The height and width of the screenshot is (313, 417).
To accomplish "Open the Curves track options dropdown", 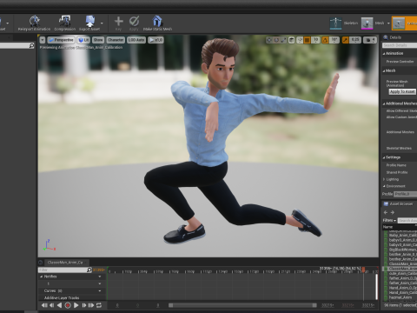I will click(x=100, y=290).
